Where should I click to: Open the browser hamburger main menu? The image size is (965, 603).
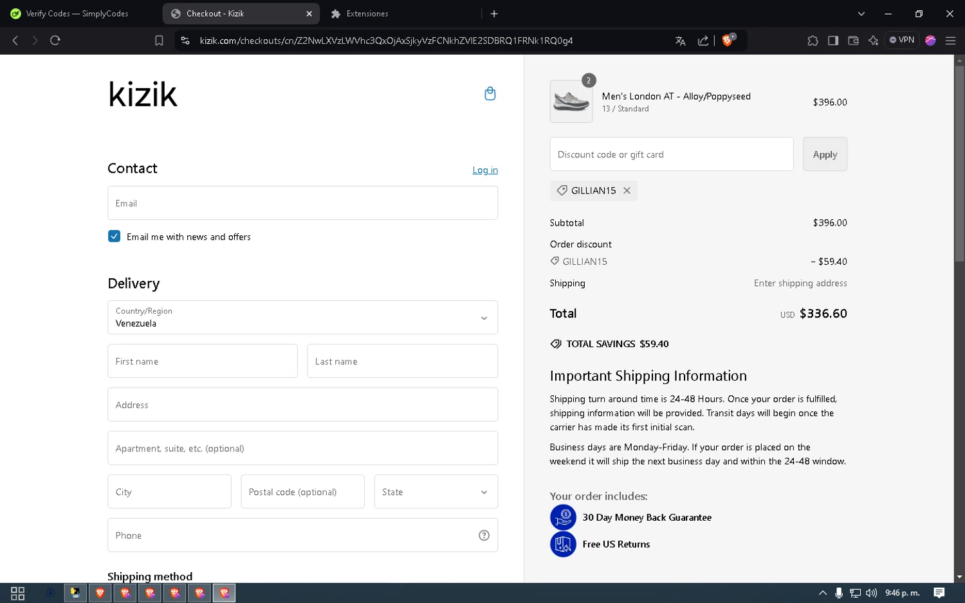click(950, 40)
